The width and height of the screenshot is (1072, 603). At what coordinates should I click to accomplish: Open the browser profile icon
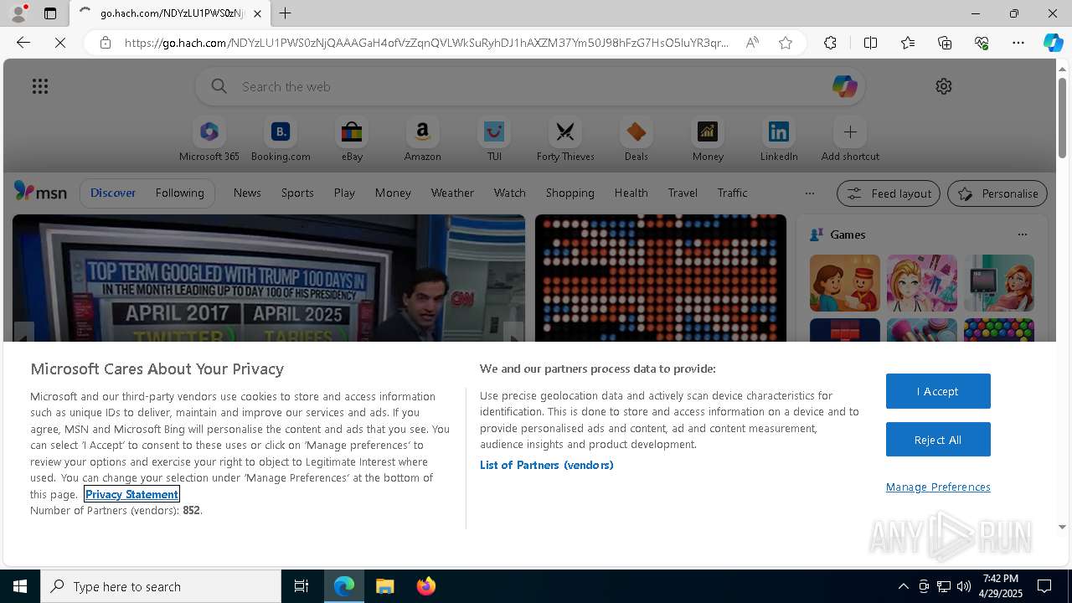pyautogui.click(x=18, y=13)
